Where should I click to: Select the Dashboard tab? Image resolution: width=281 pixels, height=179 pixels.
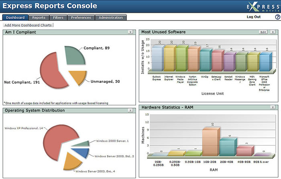click(15, 18)
